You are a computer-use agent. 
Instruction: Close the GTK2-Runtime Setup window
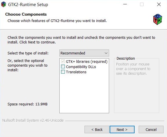click(x=159, y=4)
